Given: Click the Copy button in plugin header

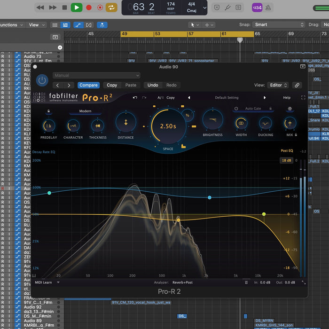Looking at the screenshot, I should pyautogui.click(x=112, y=85).
